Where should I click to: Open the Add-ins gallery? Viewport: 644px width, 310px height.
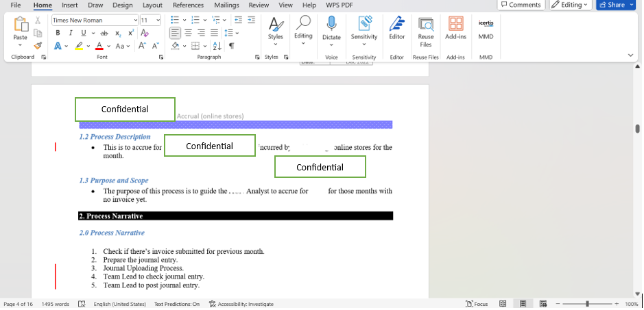click(x=455, y=28)
